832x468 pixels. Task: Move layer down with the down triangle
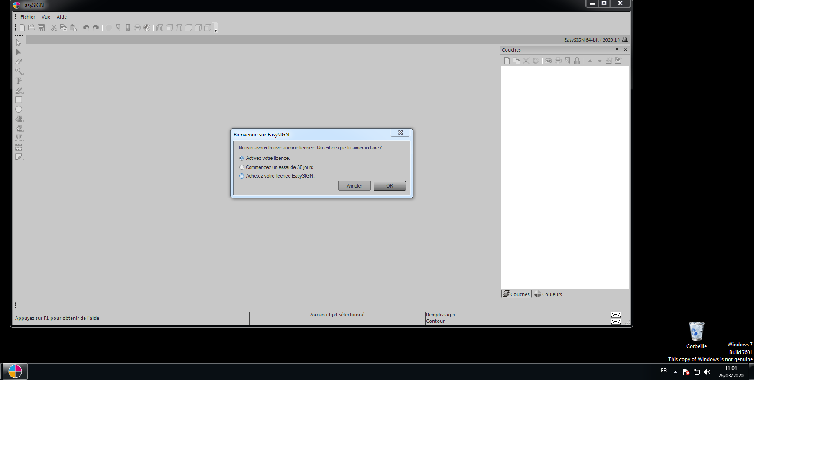pyautogui.click(x=600, y=61)
